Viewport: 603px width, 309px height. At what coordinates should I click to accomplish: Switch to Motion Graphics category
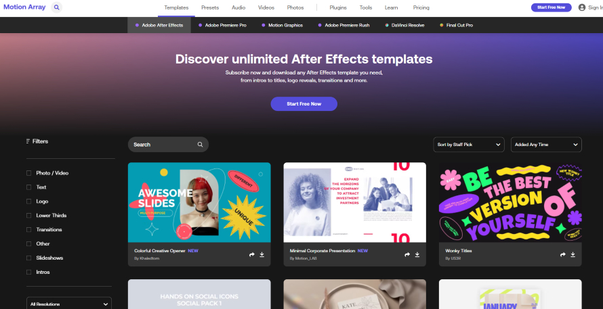pyautogui.click(x=283, y=25)
